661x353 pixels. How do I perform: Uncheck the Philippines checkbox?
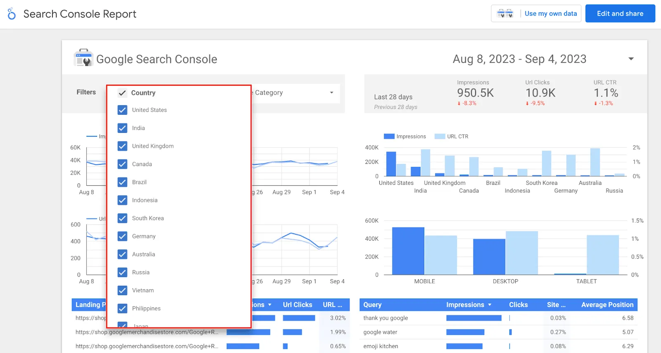pyautogui.click(x=122, y=308)
